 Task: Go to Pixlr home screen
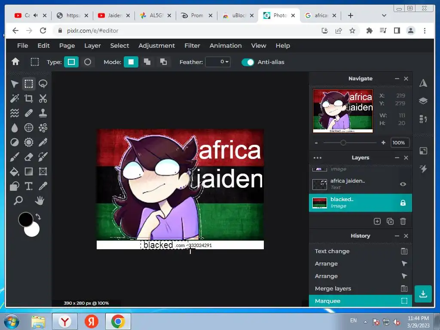(x=15, y=61)
